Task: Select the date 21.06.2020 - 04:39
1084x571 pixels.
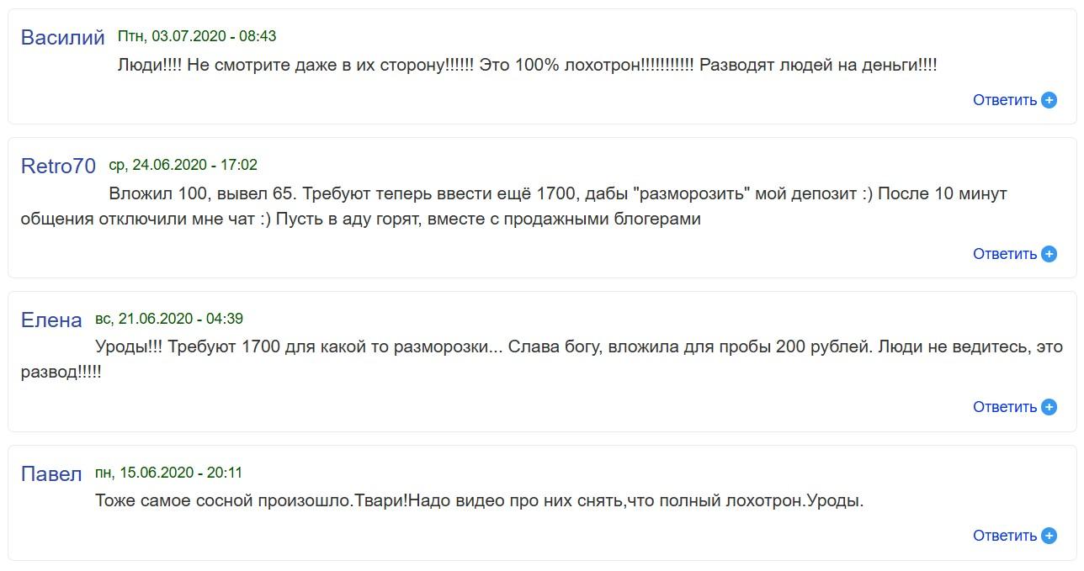Action: pos(169,319)
